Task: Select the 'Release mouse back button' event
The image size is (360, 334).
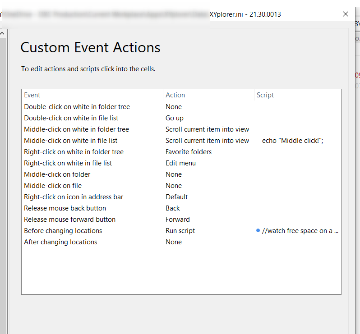Action: (x=65, y=208)
